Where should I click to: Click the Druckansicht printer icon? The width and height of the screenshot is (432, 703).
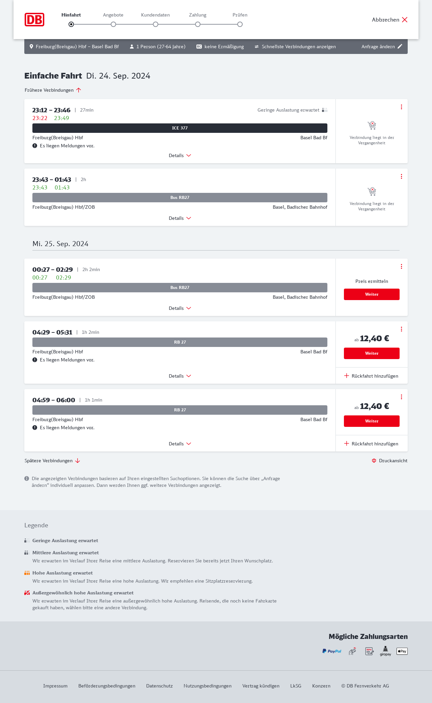[x=374, y=461]
